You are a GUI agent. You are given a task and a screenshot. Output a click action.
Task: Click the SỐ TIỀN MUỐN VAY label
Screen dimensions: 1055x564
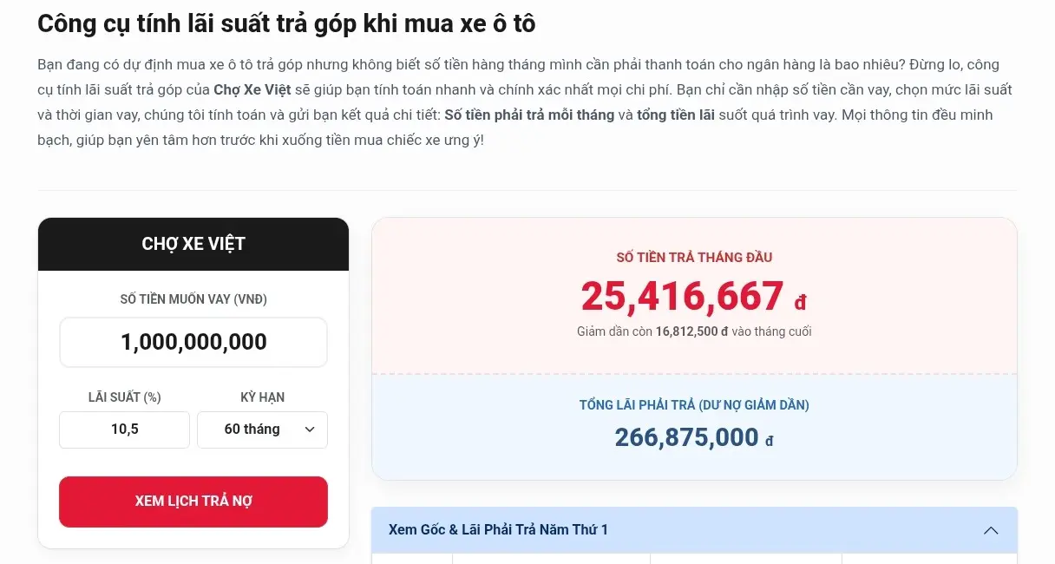pos(193,298)
